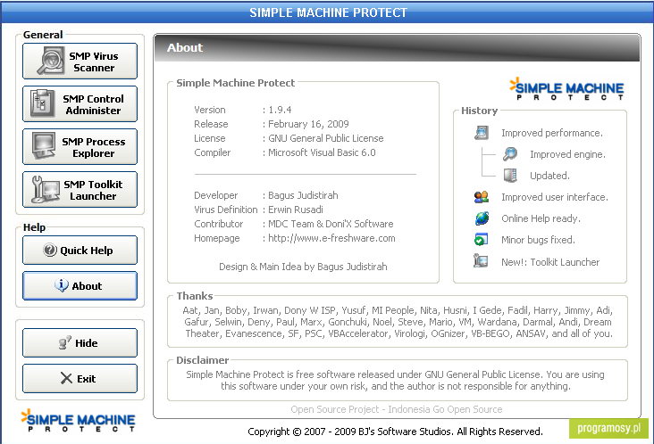Image resolution: width=654 pixels, height=444 pixels.
Task: Click the version value '1.9.4'
Action: [x=280, y=110]
